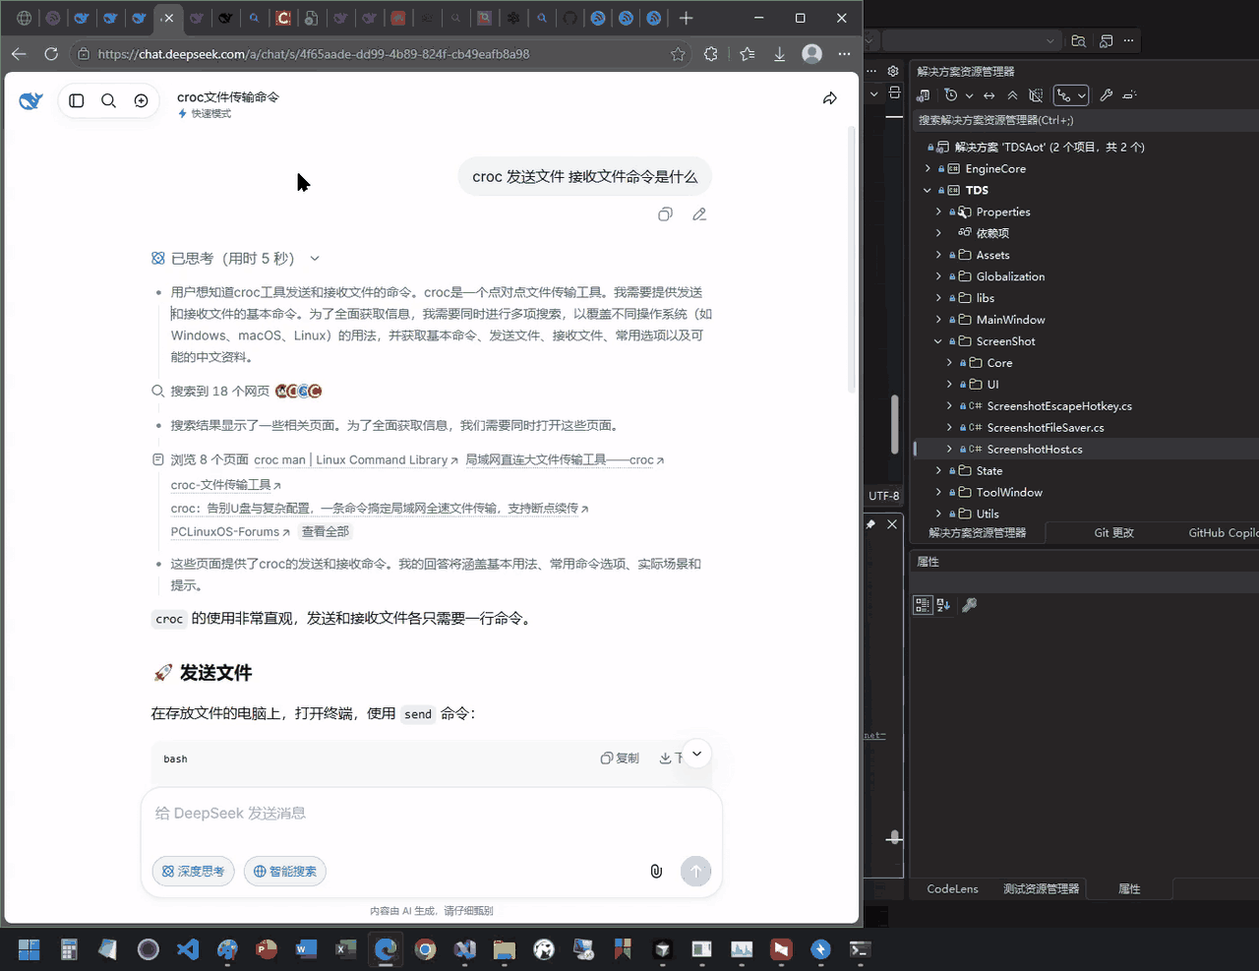Share this conversation via arrow icon
Image resolution: width=1259 pixels, height=971 pixels.
[x=830, y=98]
